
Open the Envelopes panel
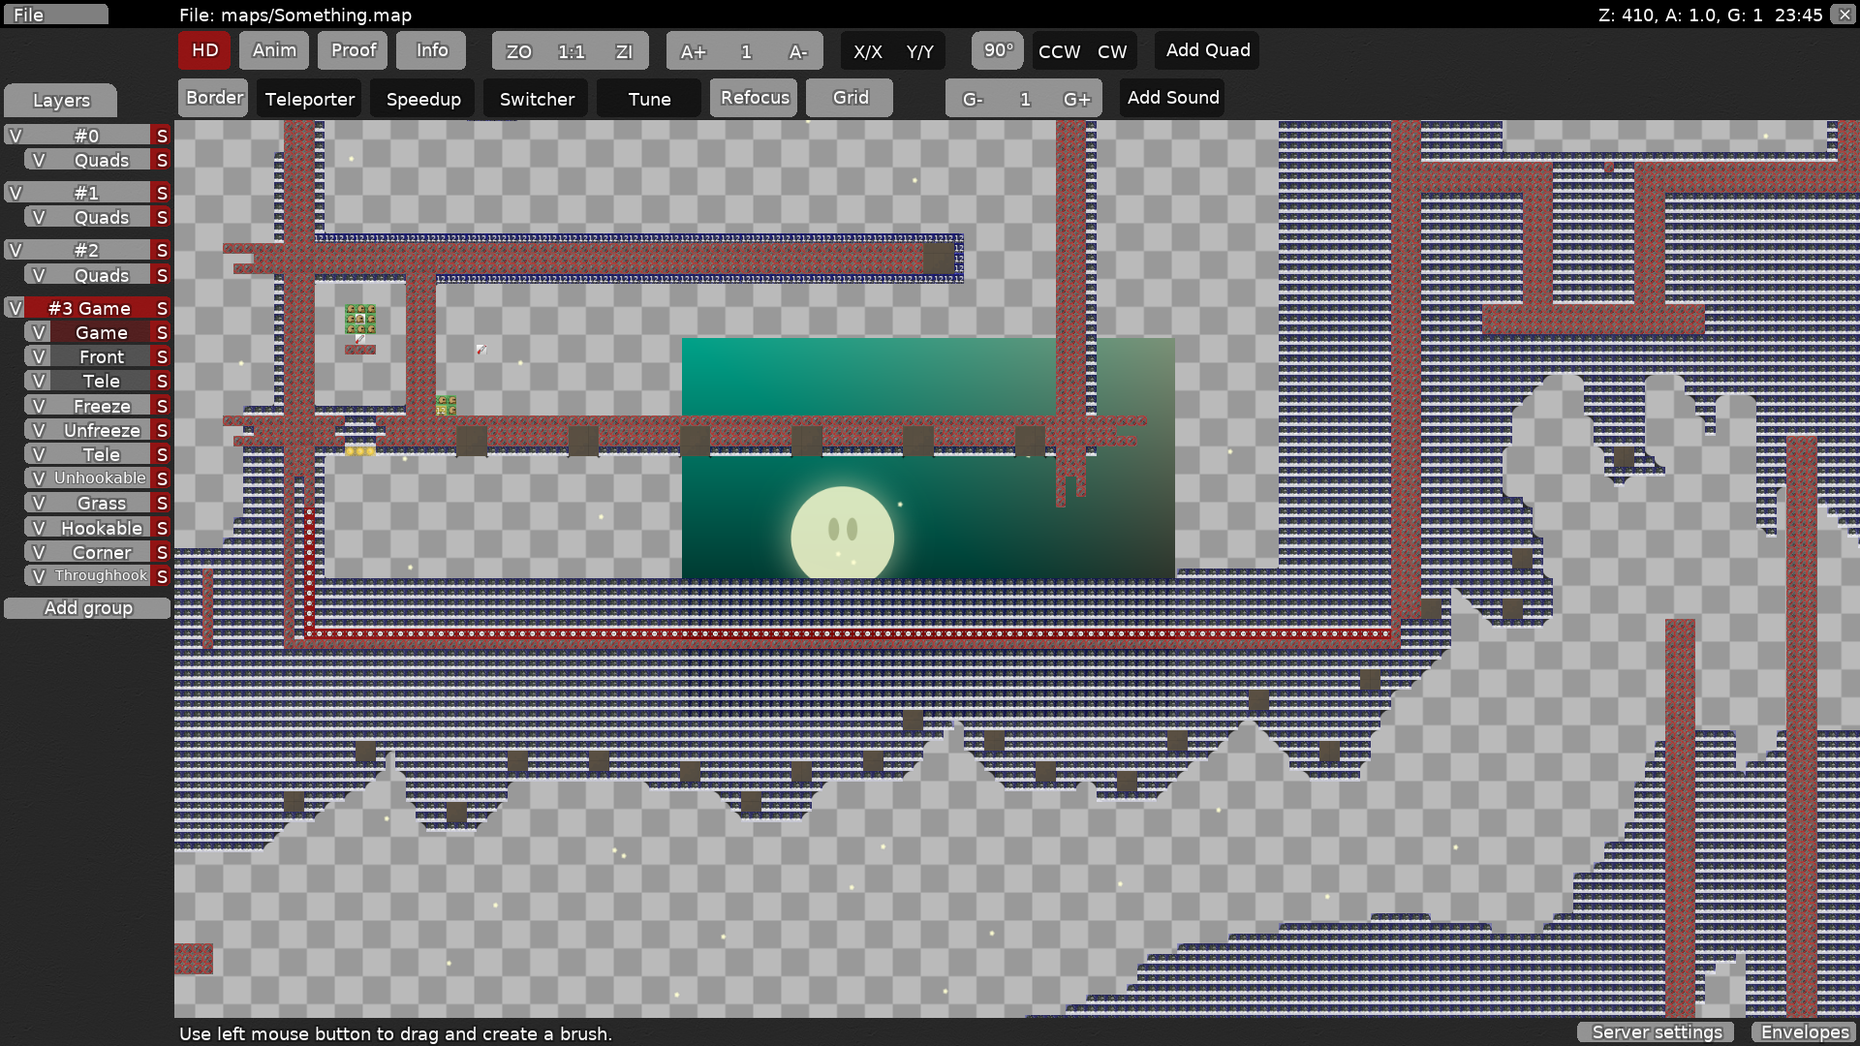tap(1805, 1032)
